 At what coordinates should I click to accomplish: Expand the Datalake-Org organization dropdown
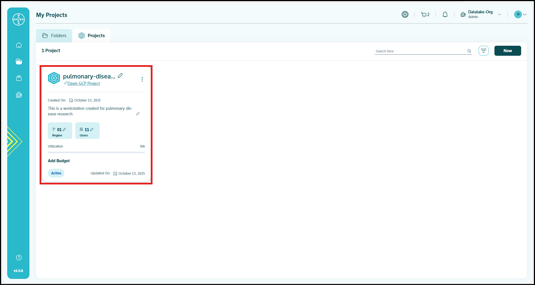coord(499,15)
